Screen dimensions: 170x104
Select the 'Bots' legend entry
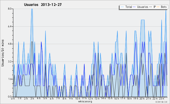tap(163, 7)
